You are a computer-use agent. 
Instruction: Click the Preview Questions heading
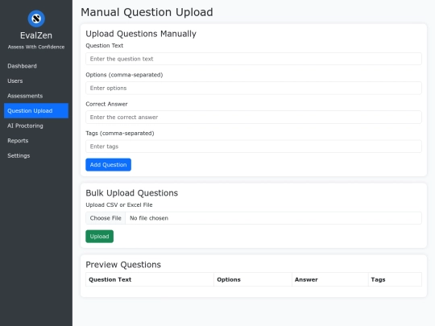tap(123, 265)
